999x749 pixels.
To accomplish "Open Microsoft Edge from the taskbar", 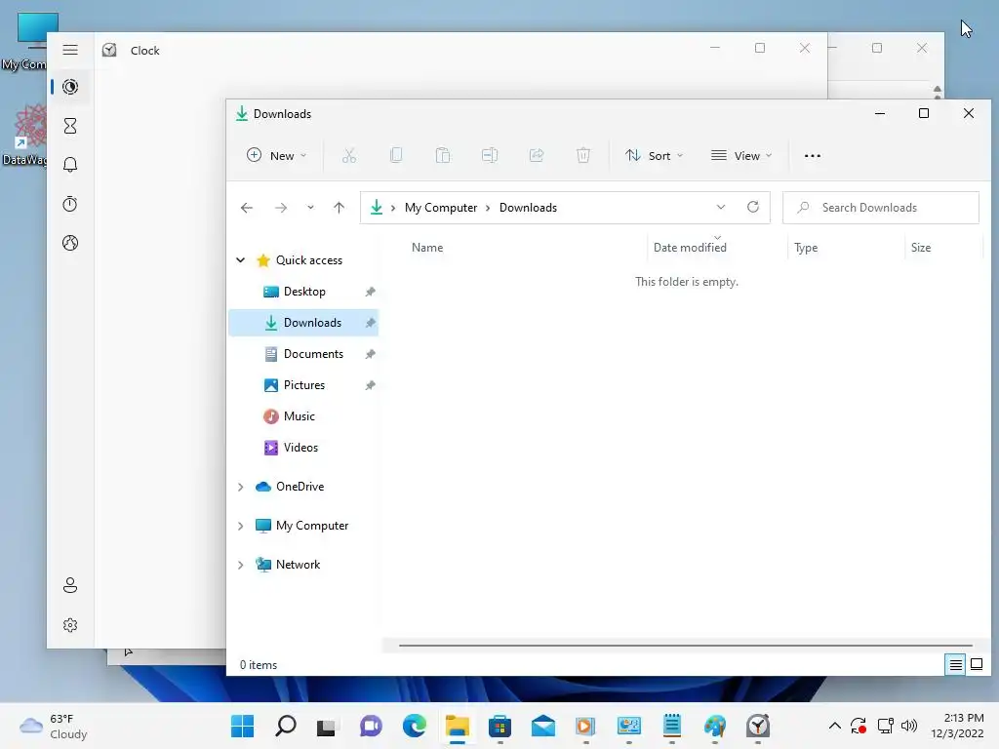I will [414, 726].
